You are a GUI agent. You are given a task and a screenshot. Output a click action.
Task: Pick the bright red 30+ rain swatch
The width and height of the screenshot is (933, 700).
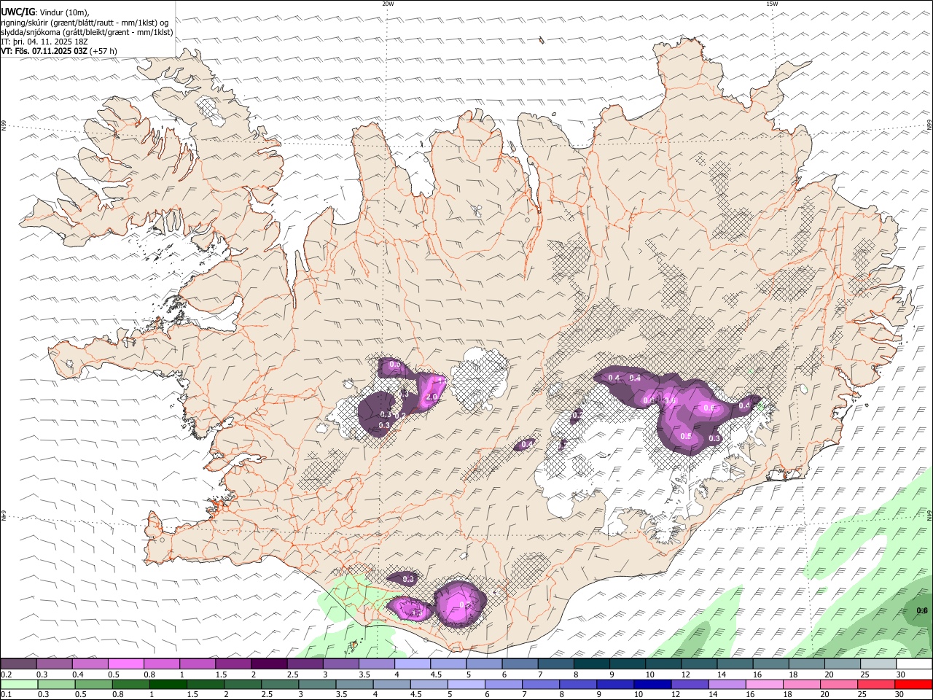point(913,685)
